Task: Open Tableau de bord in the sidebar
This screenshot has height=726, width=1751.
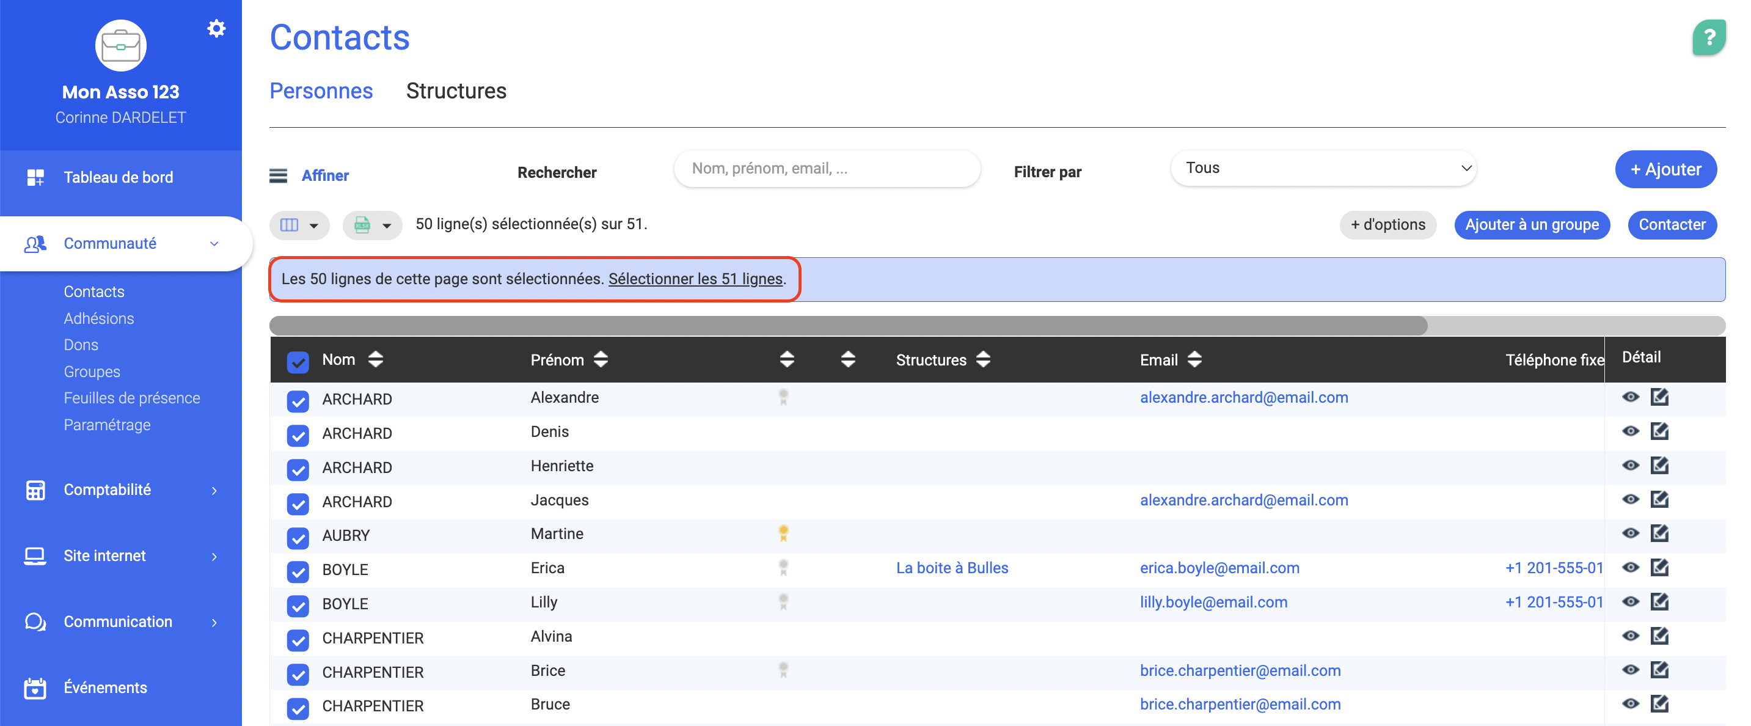Action: 119,177
